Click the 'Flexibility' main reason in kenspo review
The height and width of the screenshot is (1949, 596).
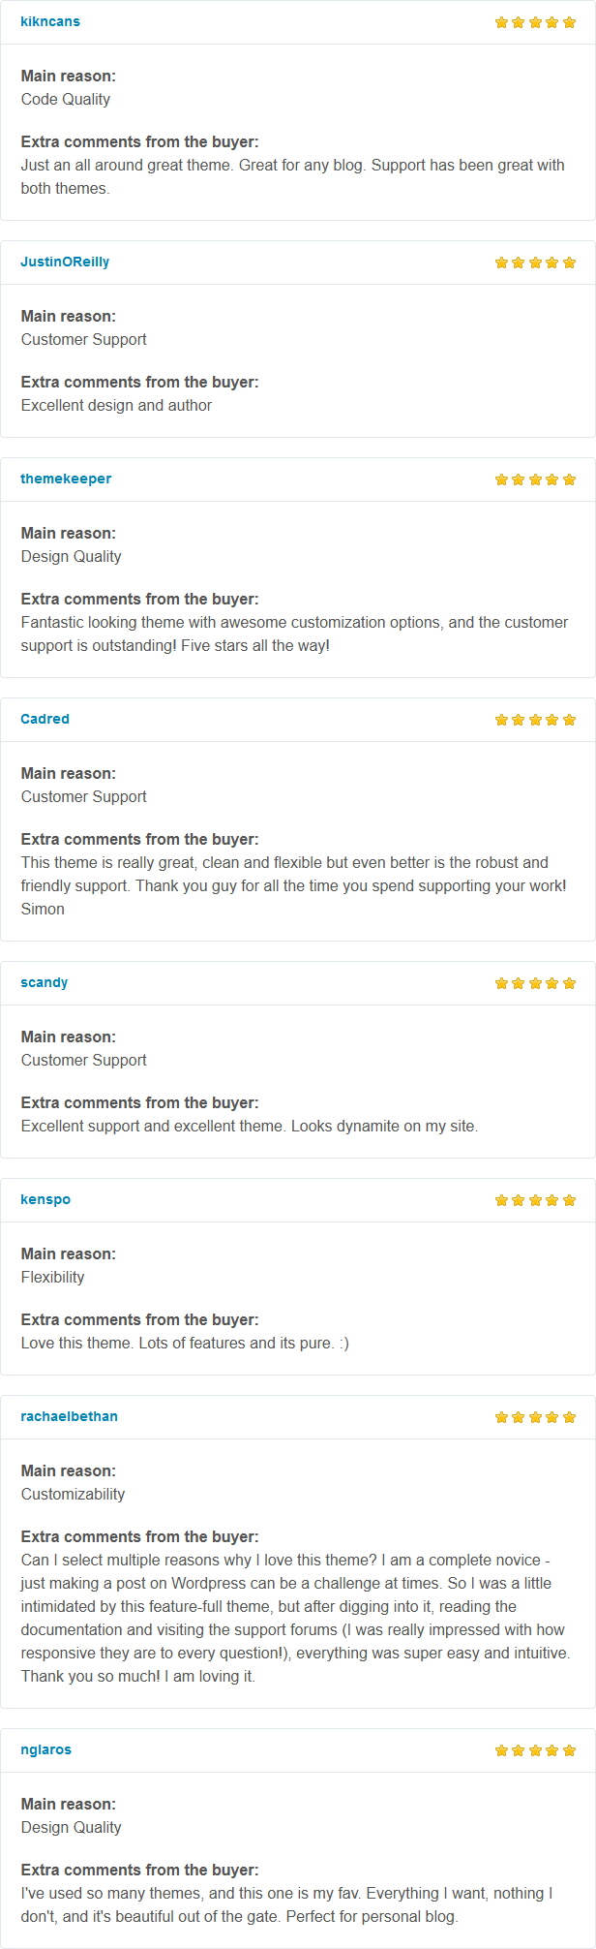52,1277
